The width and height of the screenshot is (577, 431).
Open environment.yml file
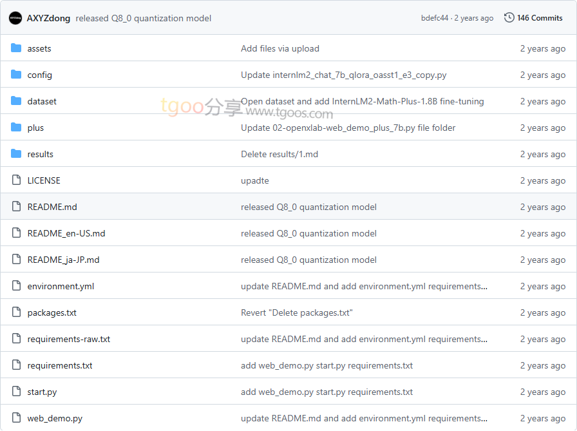[61, 286]
